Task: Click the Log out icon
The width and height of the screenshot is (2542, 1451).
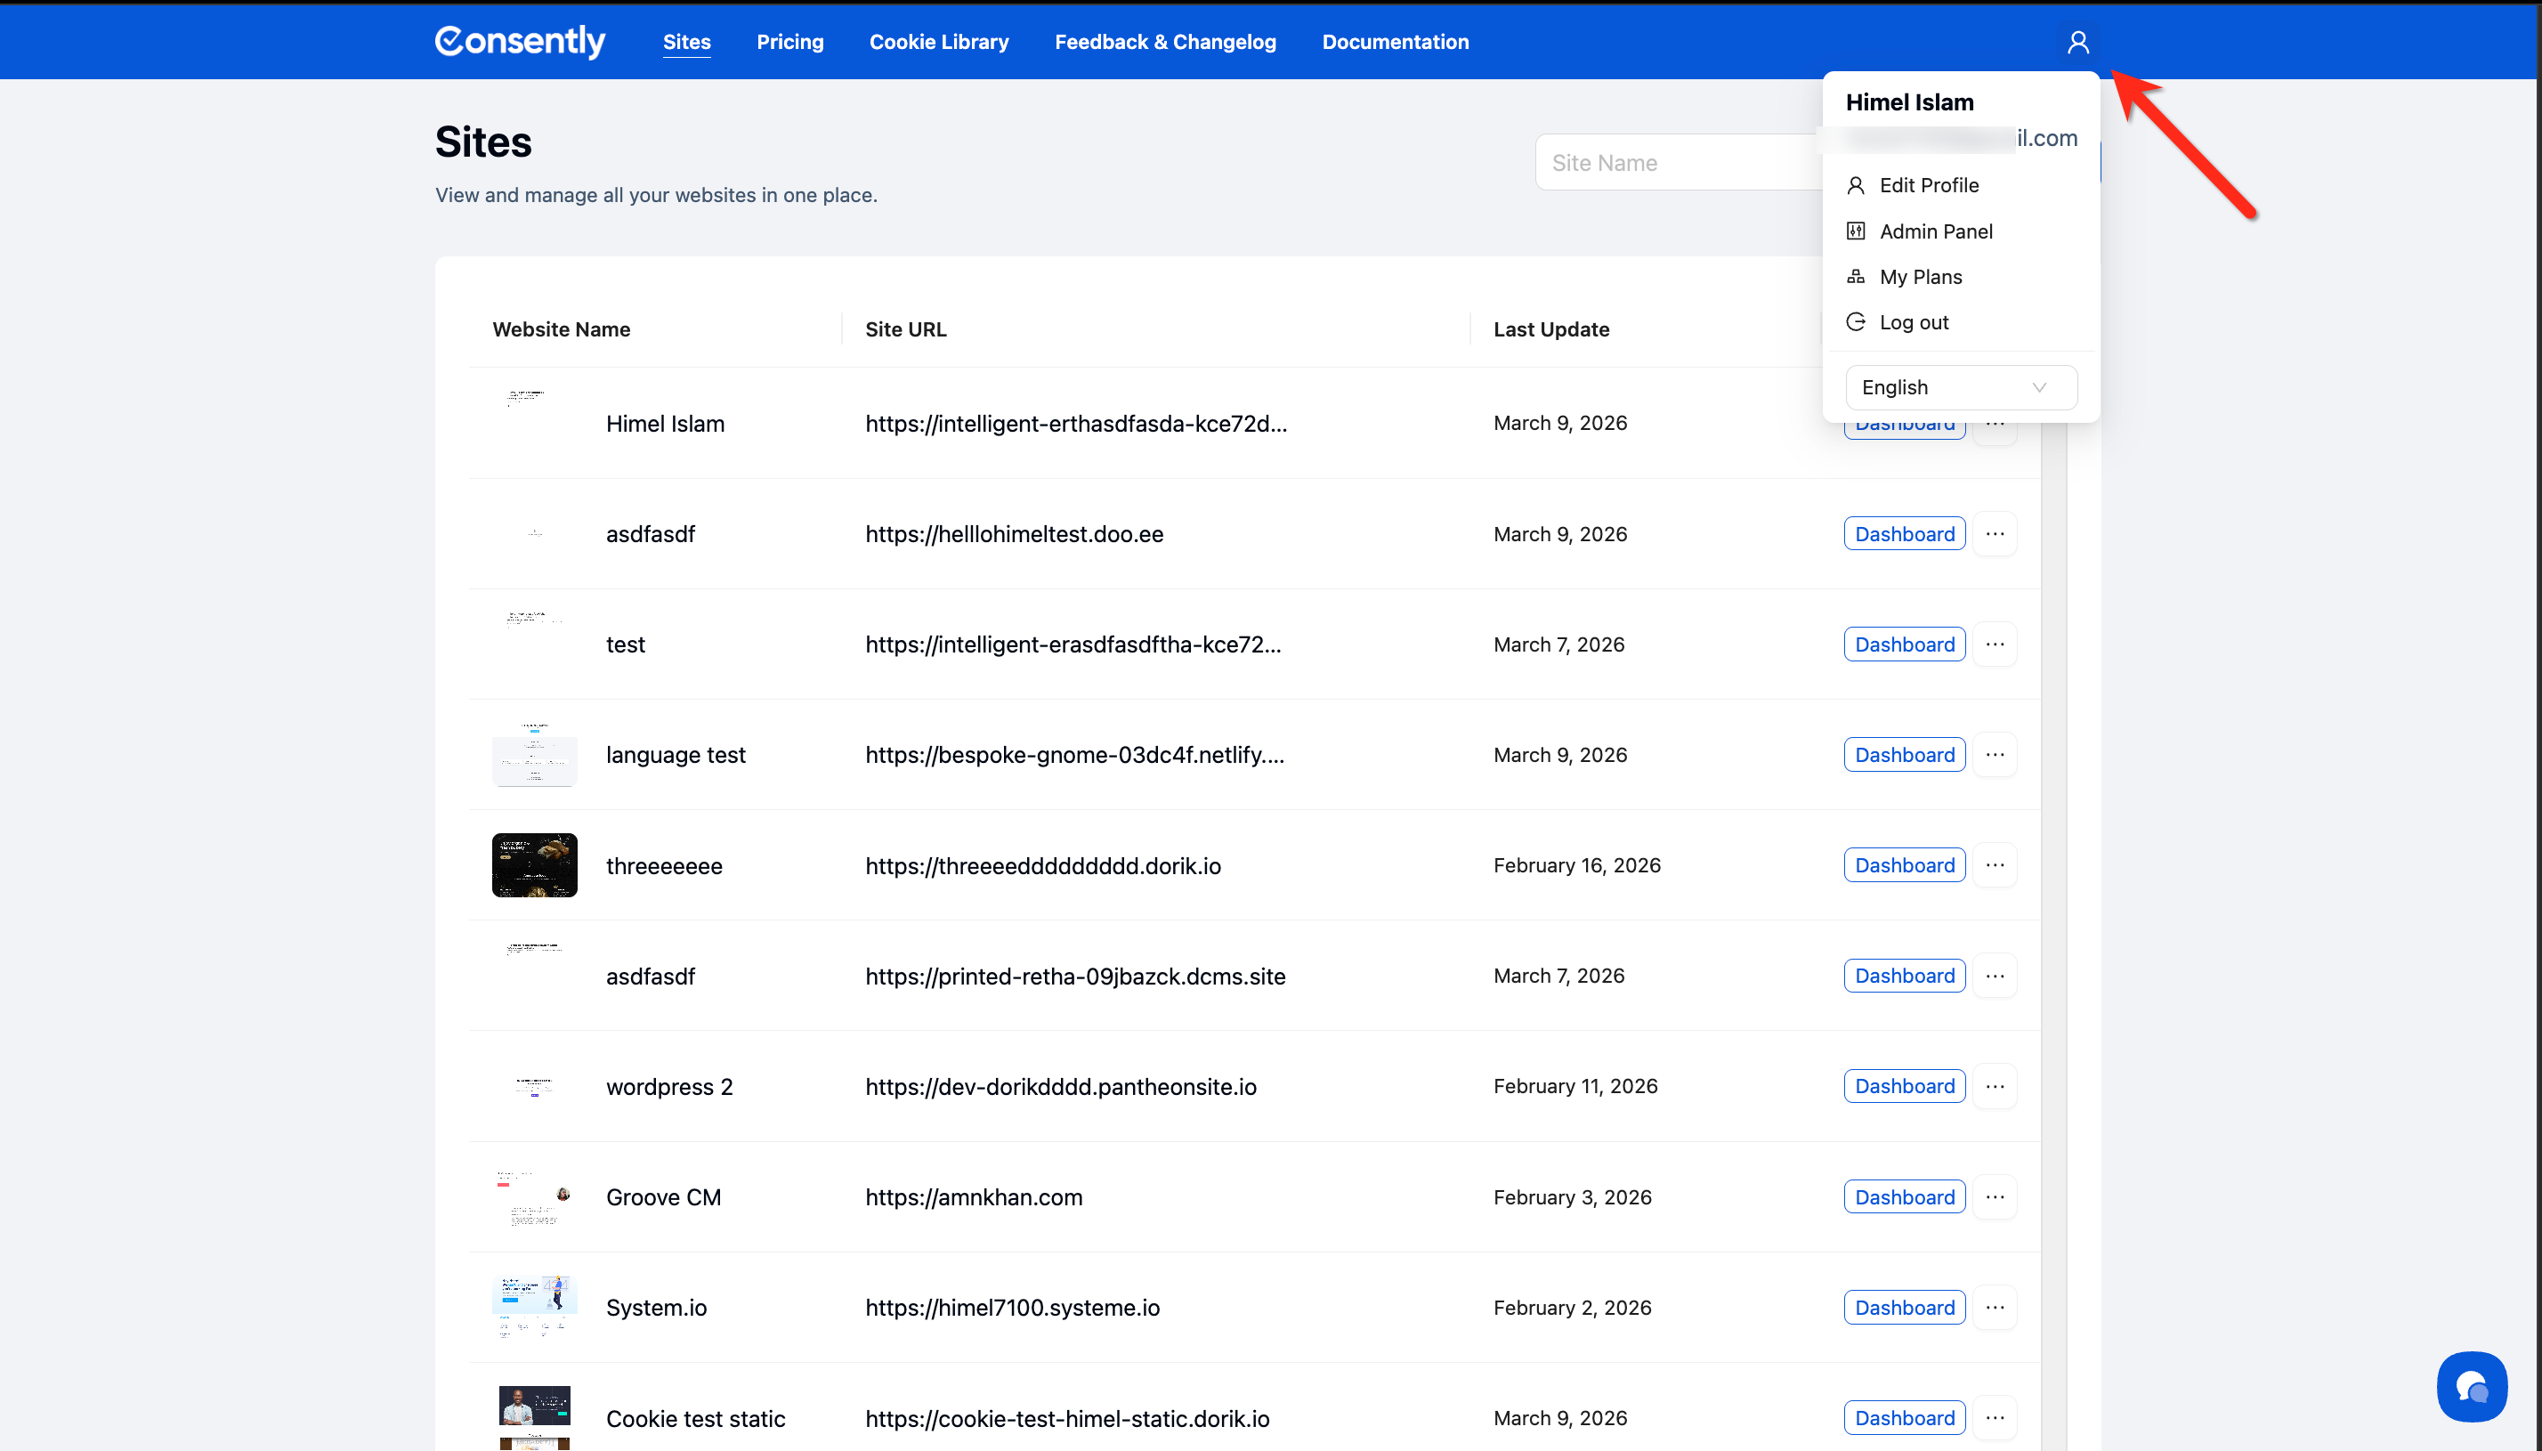Action: pyautogui.click(x=1855, y=322)
